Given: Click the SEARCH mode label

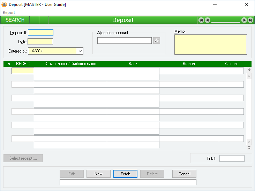Looking at the screenshot, I should click(15, 20).
